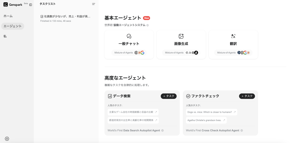This screenshot has width=292, height=143.
Task: Click the info icon beside 協働エージェントシステム
Action: pos(147,25)
